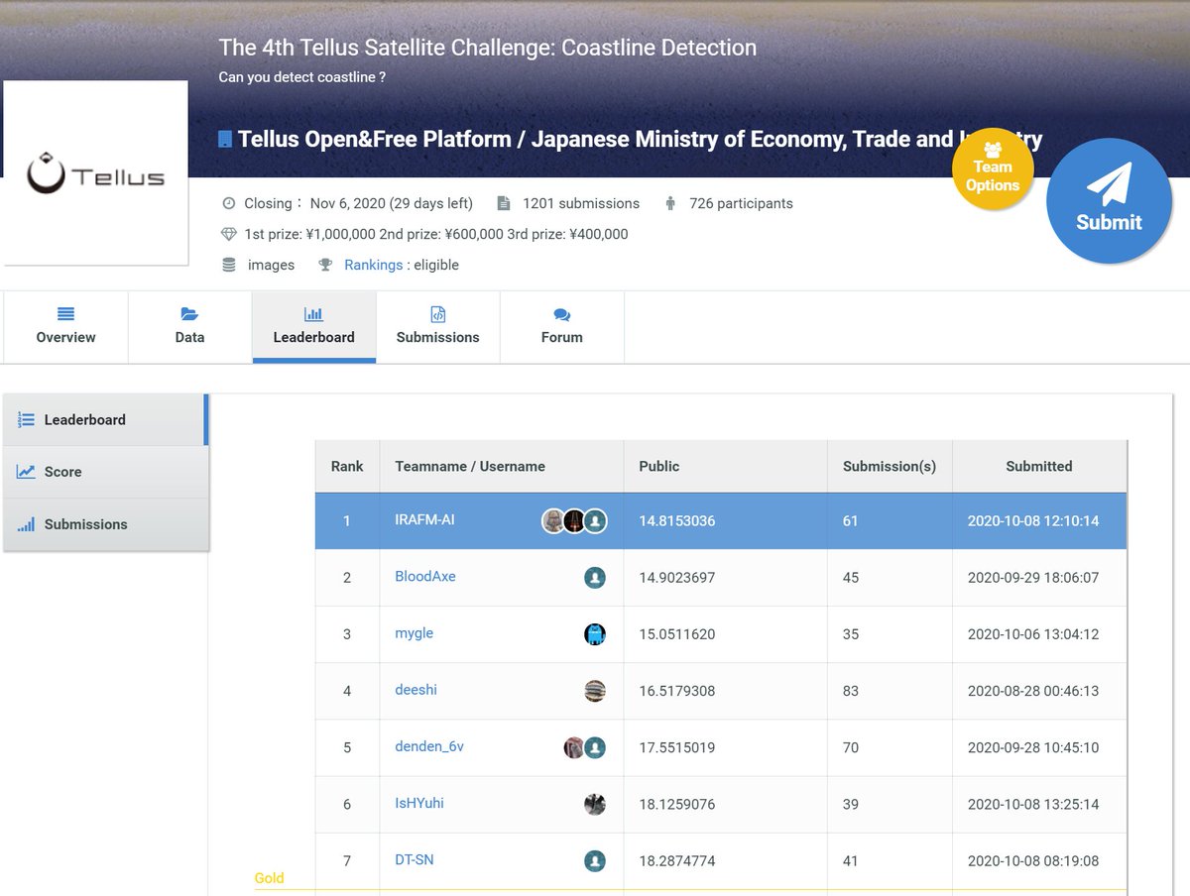Click timestamp 2020-10-06 13:04:12
Viewport: 1190px width, 896px height.
pos(1033,634)
